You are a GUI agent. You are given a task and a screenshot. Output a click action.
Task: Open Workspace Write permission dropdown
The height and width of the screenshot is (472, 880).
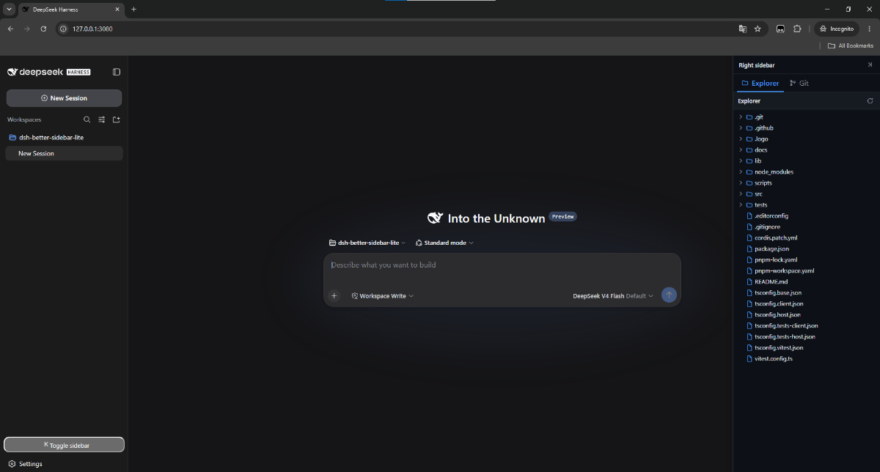[382, 296]
